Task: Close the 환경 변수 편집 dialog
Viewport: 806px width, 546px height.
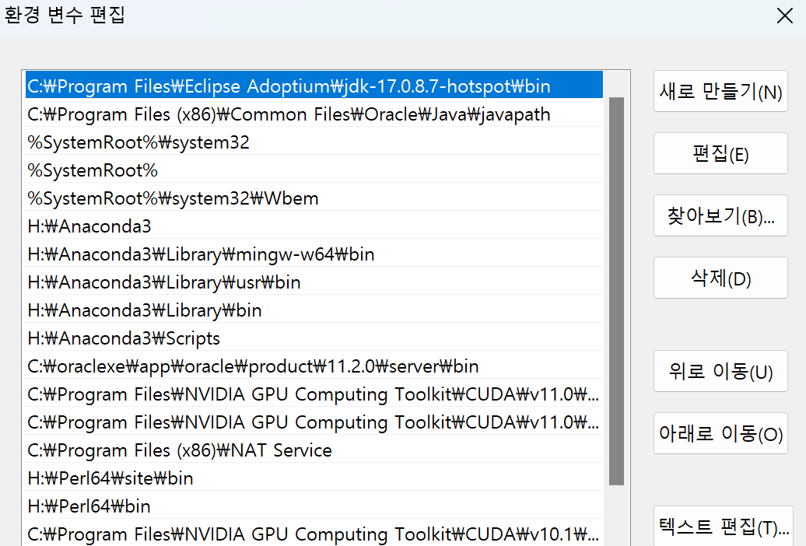Action: (x=784, y=16)
